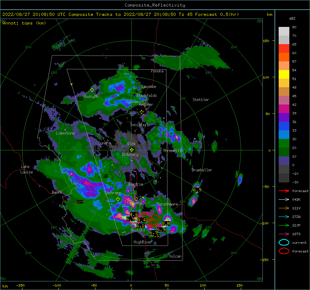The width and height of the screenshot is (310, 290).
Task: Click the 'Annot: tops (km)' label
Action: point(24,23)
